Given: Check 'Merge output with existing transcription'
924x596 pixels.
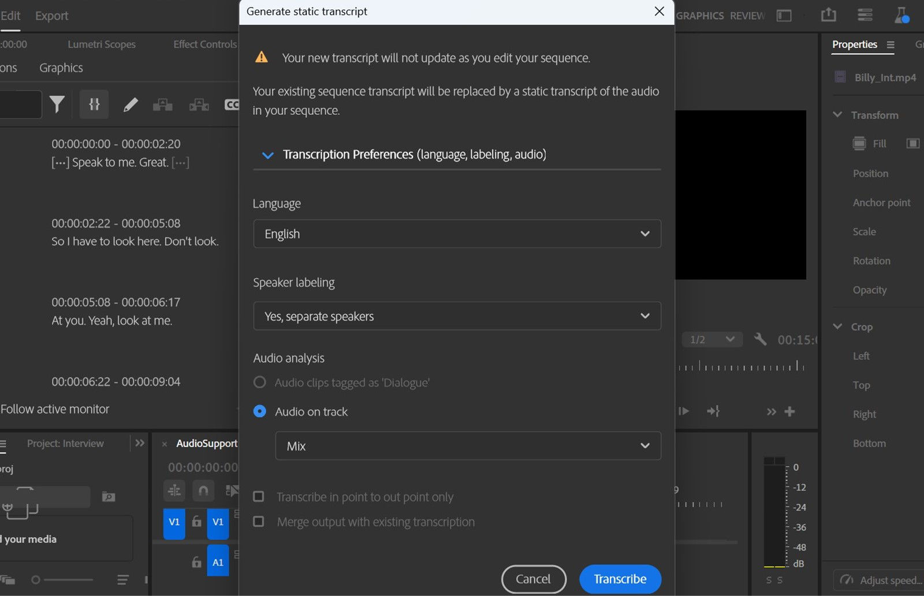Looking at the screenshot, I should tap(258, 521).
